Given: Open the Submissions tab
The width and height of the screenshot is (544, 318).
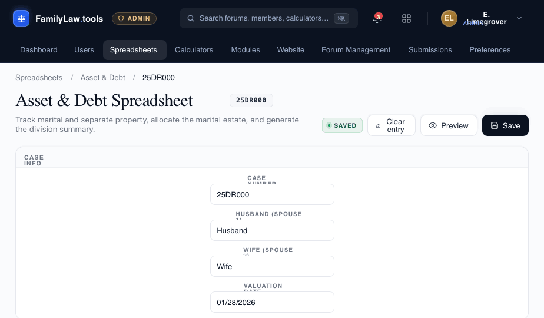Looking at the screenshot, I should [x=430, y=50].
